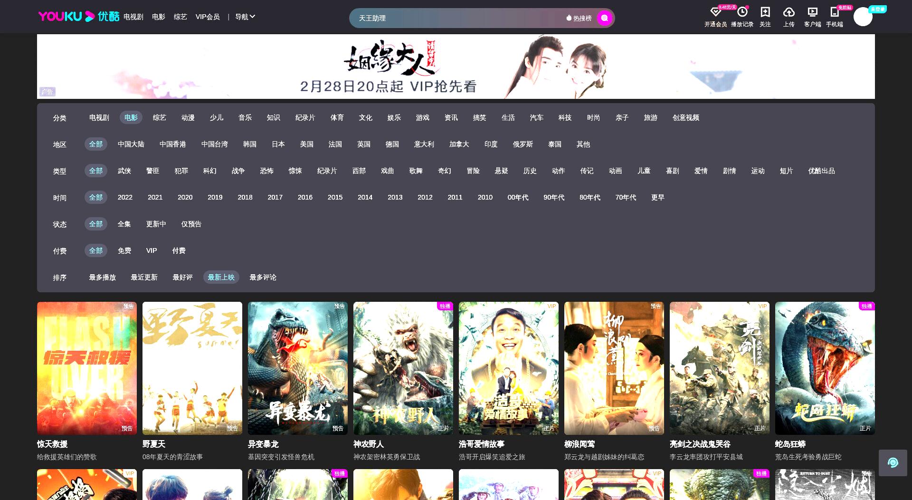912x500 pixels.
Task: Select the active 最新上映 sort option
Action: click(x=221, y=277)
